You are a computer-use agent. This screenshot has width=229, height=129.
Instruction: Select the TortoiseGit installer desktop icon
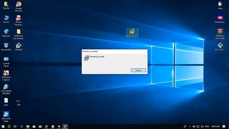coord(132,33)
